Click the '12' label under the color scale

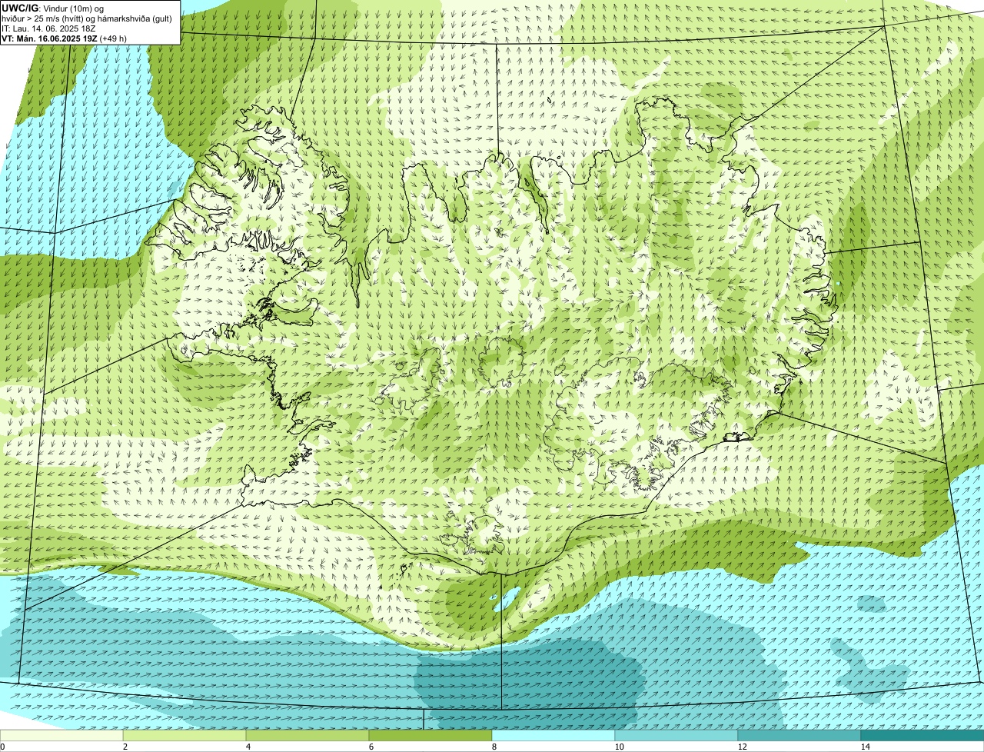click(742, 747)
